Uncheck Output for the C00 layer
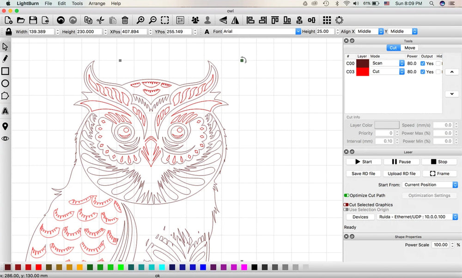This screenshot has width=462, height=278. coord(423,63)
